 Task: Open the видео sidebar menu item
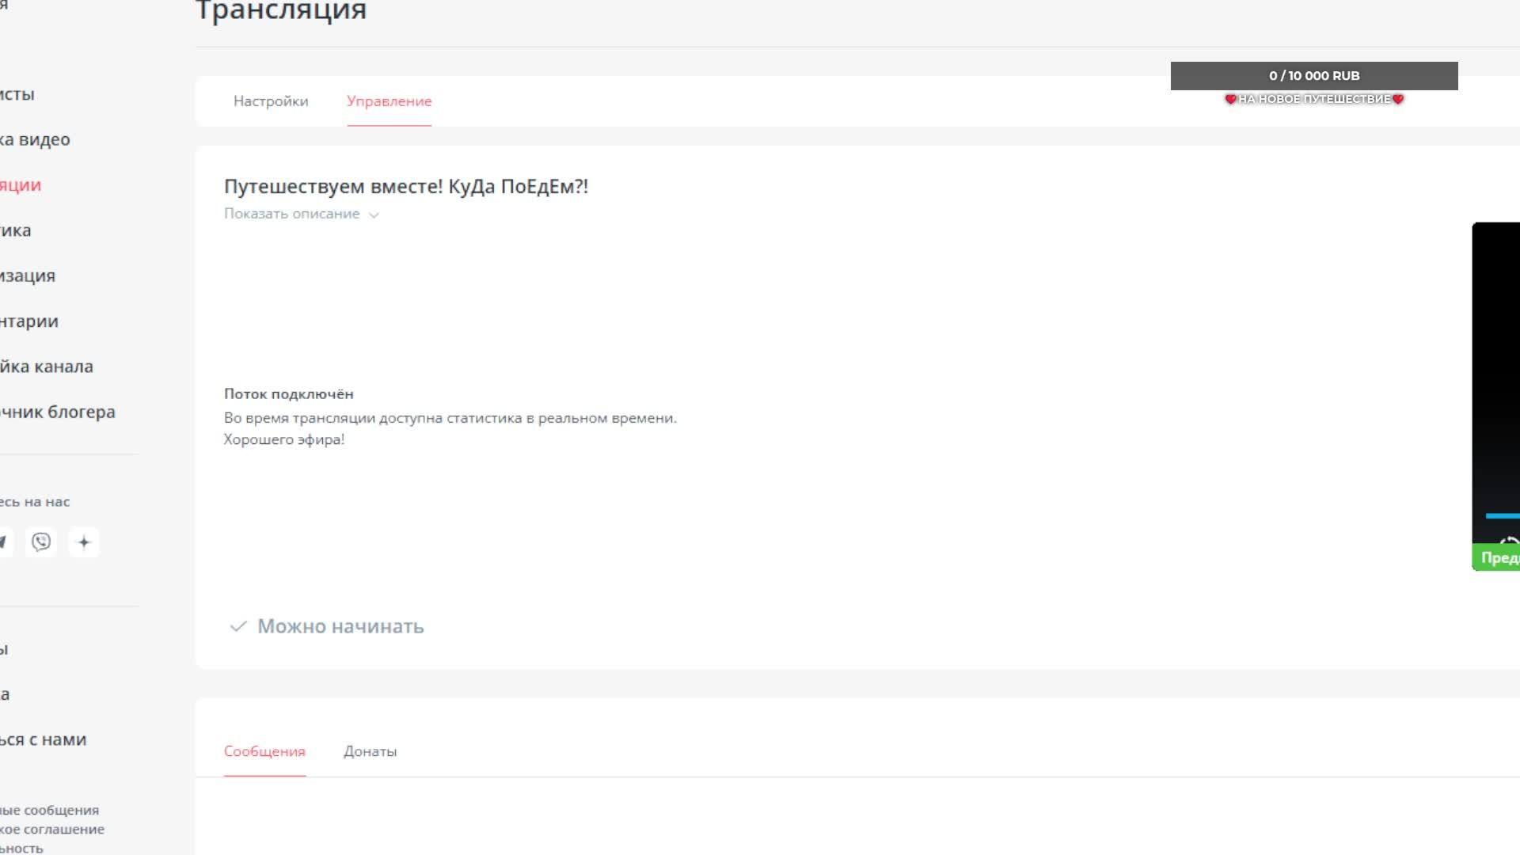[36, 139]
